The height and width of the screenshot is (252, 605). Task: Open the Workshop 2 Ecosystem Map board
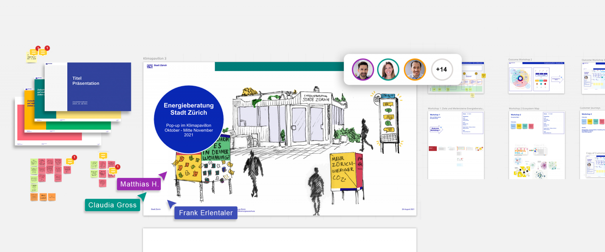point(537,145)
